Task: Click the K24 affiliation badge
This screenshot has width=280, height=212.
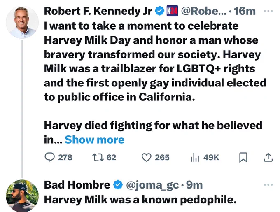Action: 172,11
